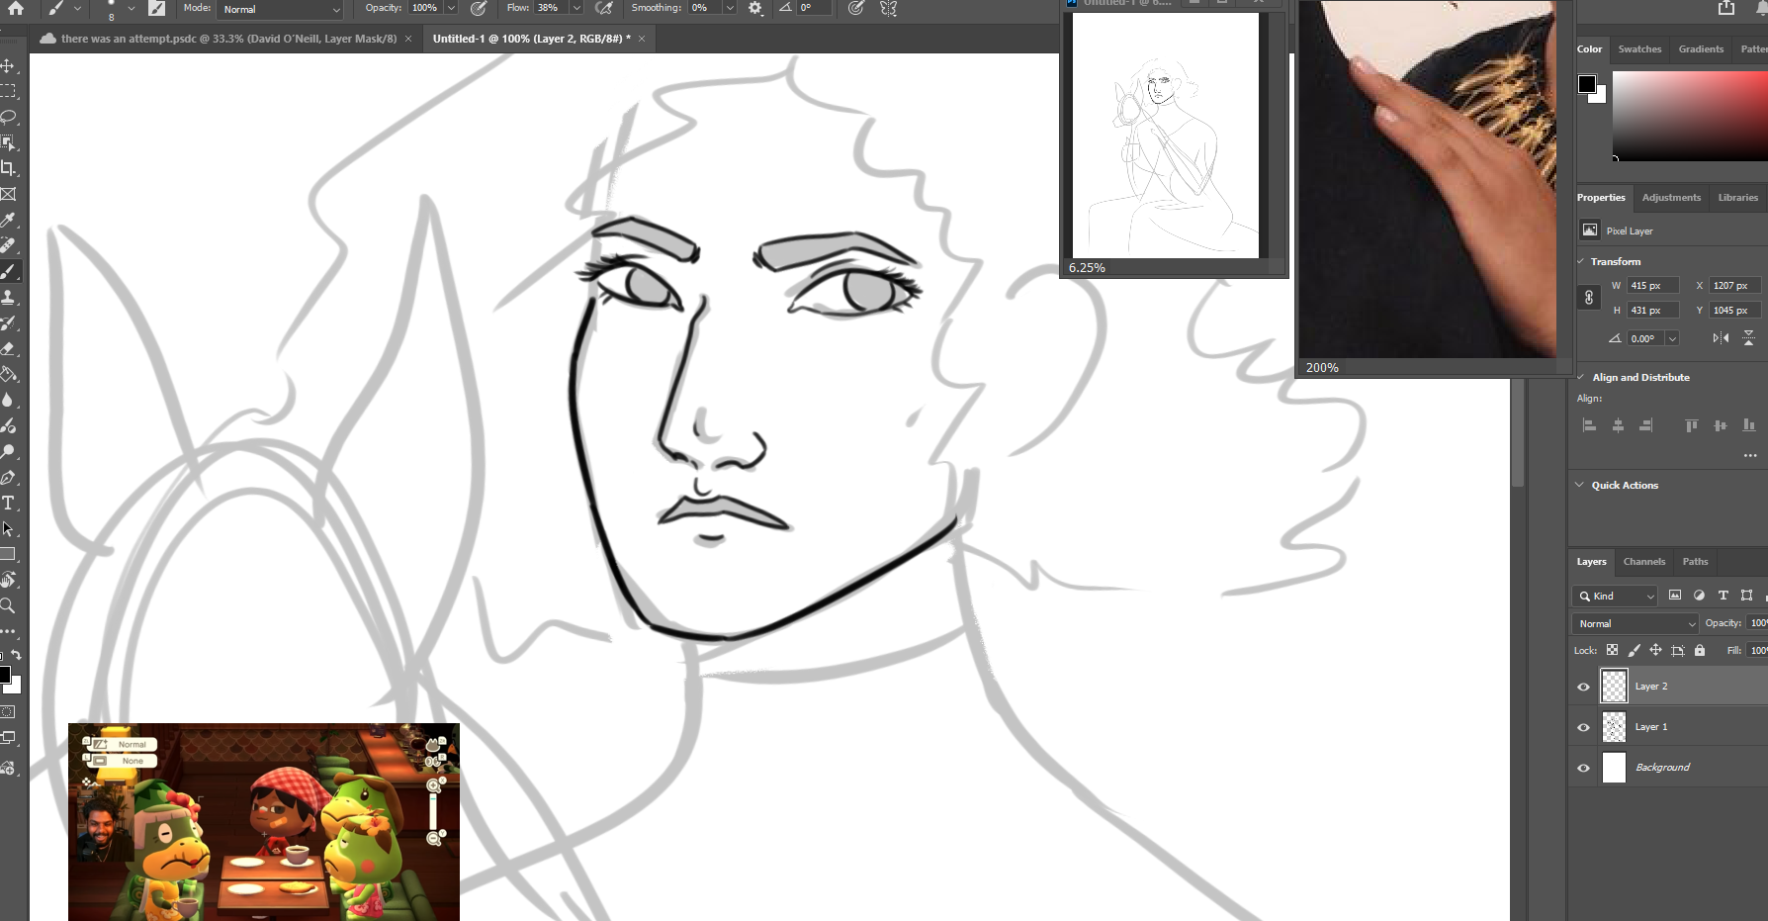The width and height of the screenshot is (1768, 921).
Task: Select the Lasso tool
Action: click(x=8, y=117)
